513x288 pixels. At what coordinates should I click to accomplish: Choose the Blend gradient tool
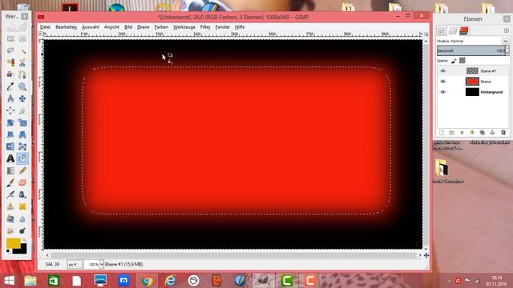10,170
